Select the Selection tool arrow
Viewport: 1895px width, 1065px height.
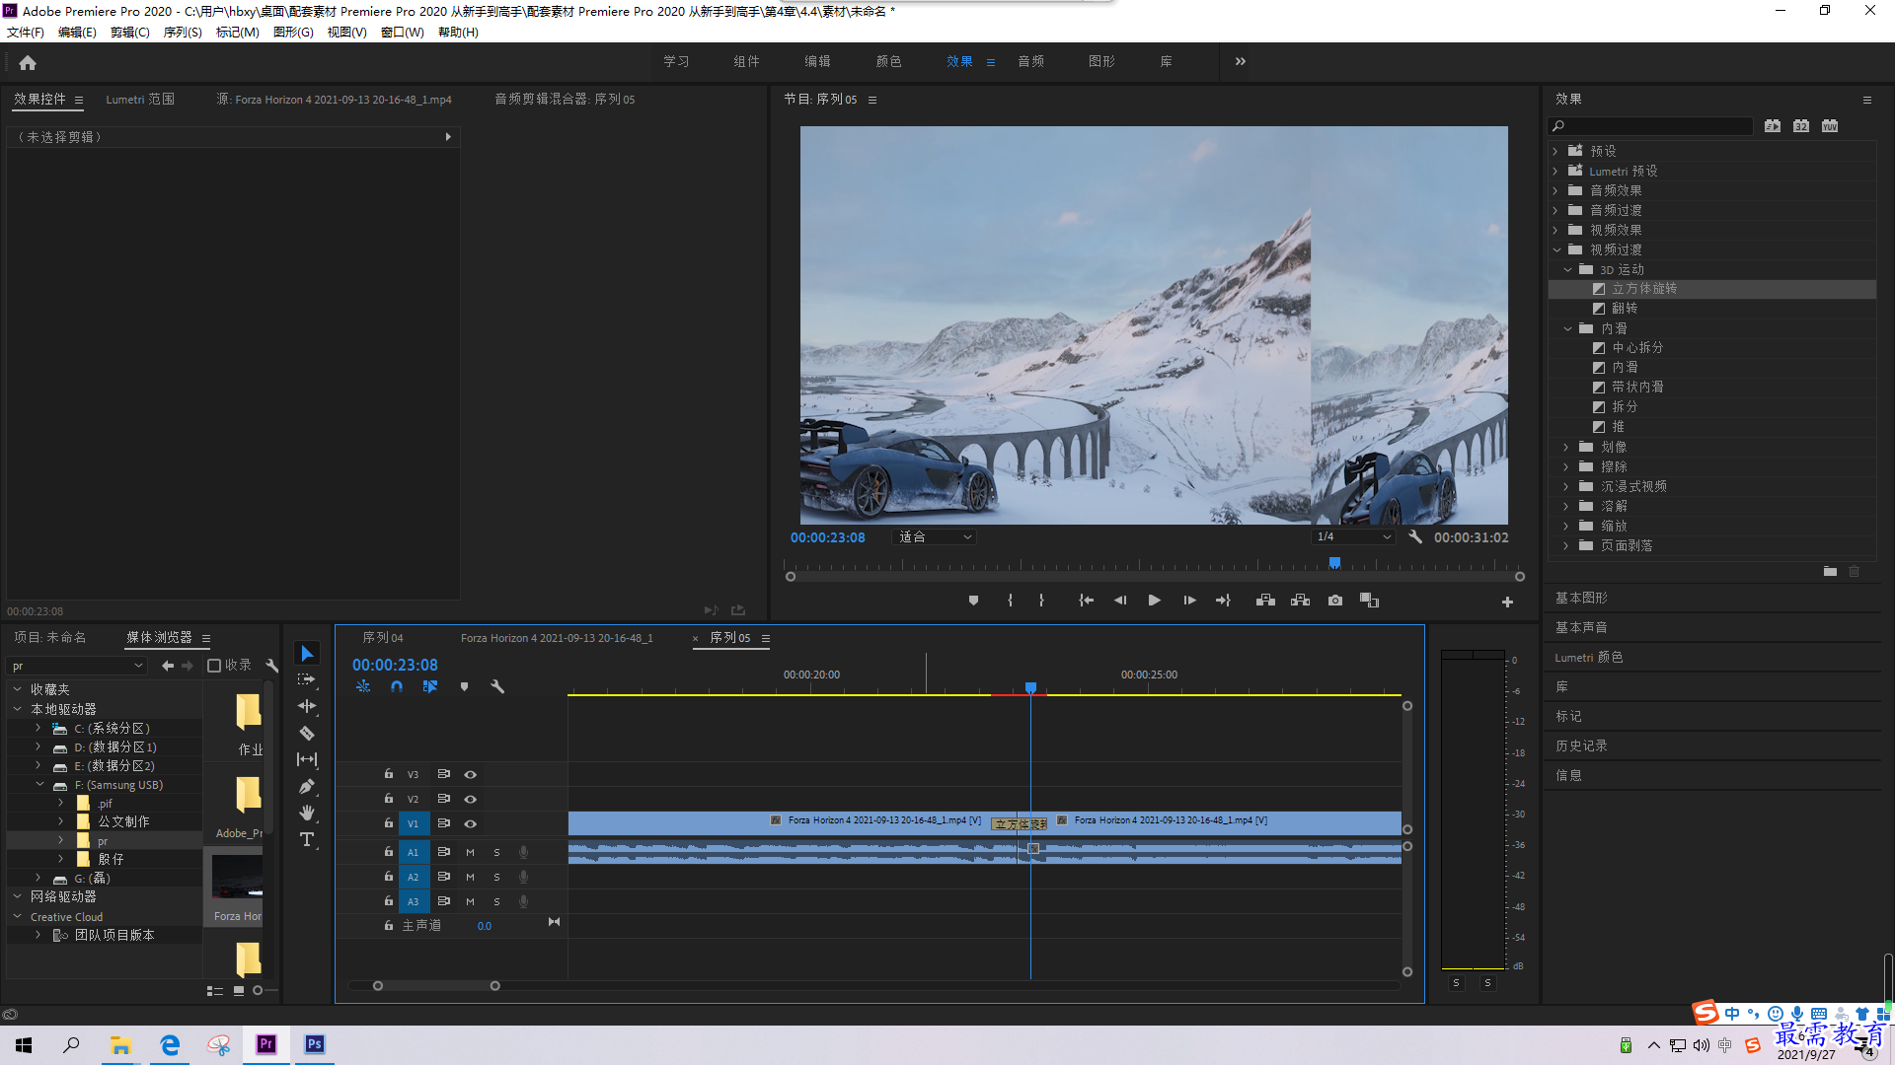coord(307,654)
